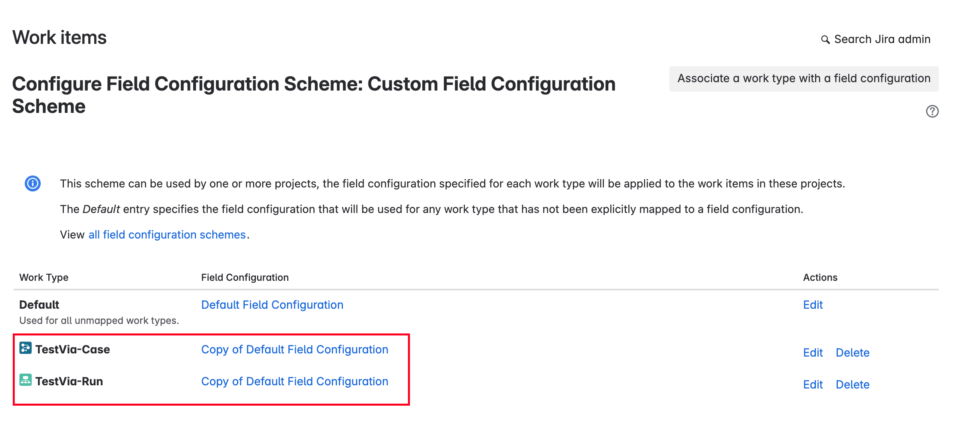
Task: Click the TestVia-Run work type icon
Action: coord(26,380)
